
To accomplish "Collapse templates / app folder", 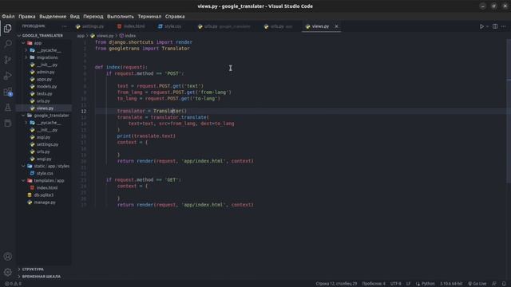I will [49, 181].
